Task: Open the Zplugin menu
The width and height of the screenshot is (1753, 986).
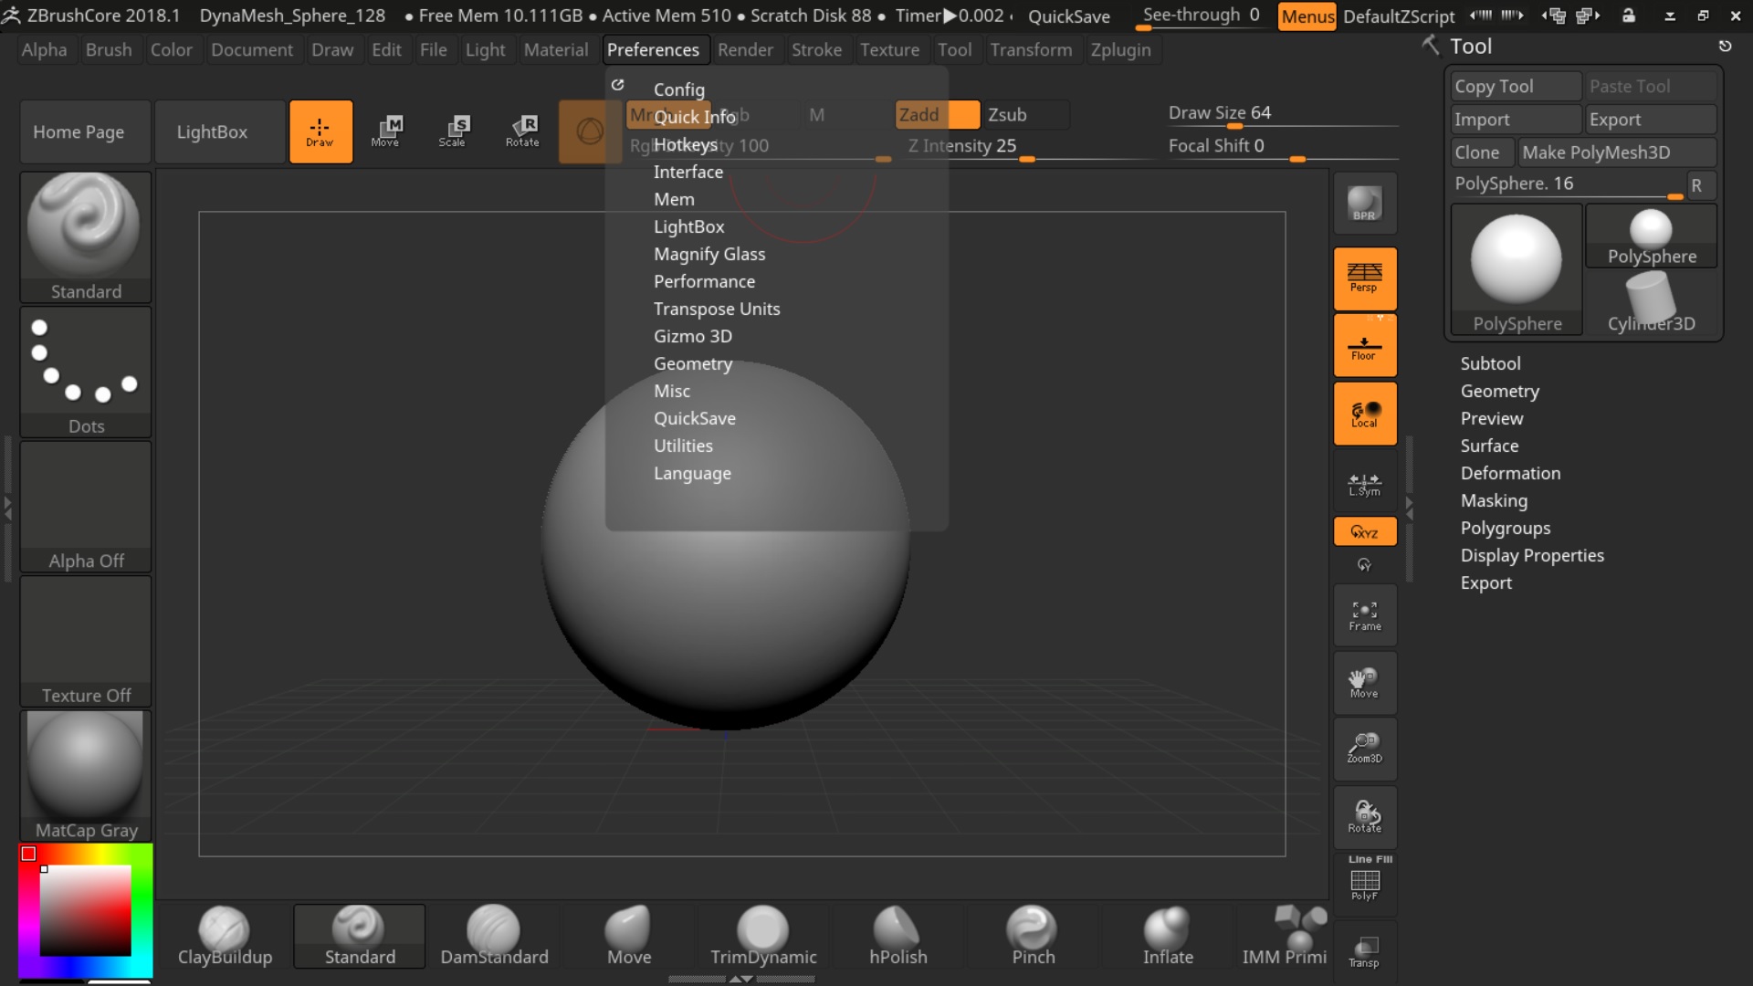Action: 1120,50
